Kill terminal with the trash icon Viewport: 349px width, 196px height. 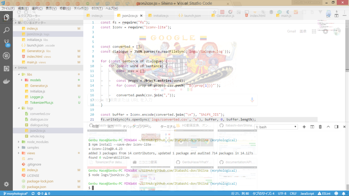(x=320, y=127)
